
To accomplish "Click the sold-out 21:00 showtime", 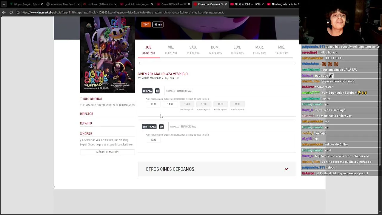I will (237, 104).
